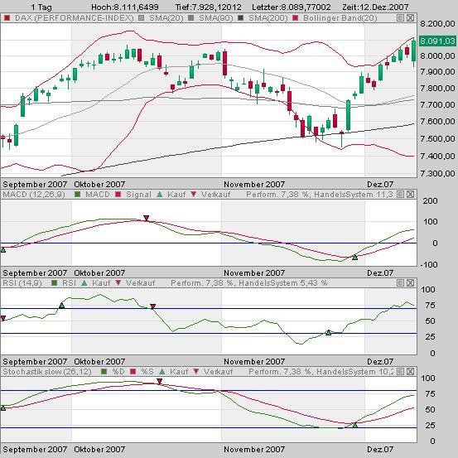Viewport: 458px width, 458px height.
Task: Click MACD buy marker near end of November
Action: (x=355, y=258)
